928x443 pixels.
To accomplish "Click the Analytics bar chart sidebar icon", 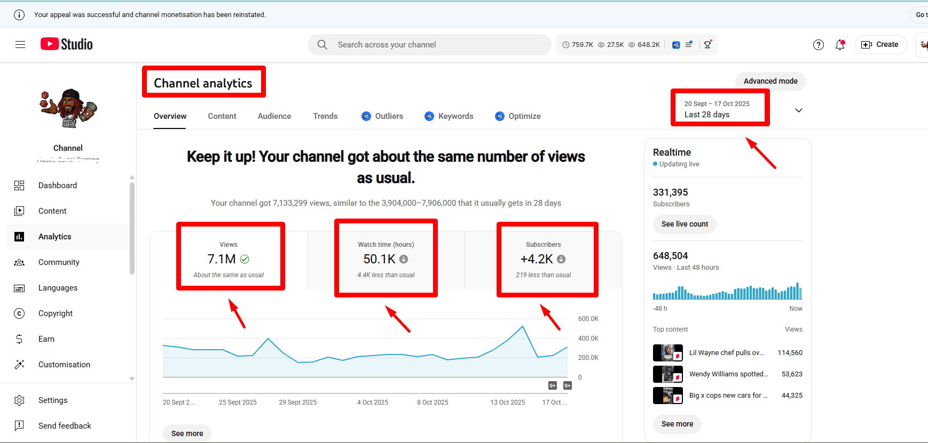I will pyautogui.click(x=19, y=237).
